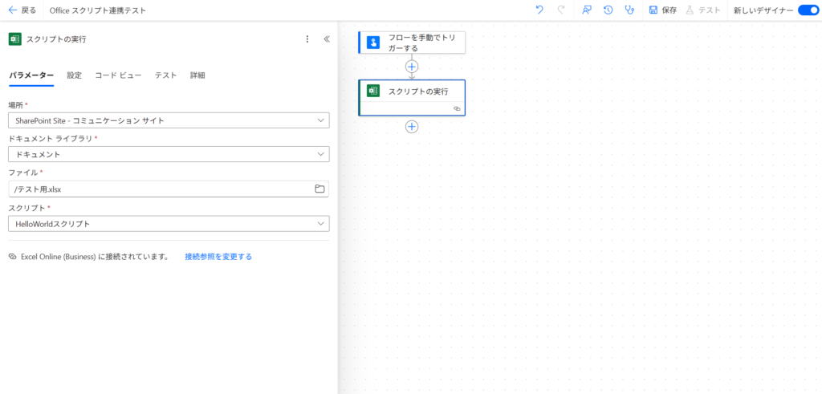
Task: Click the ファイル field containing /テスト用.xlsx
Action: point(169,189)
